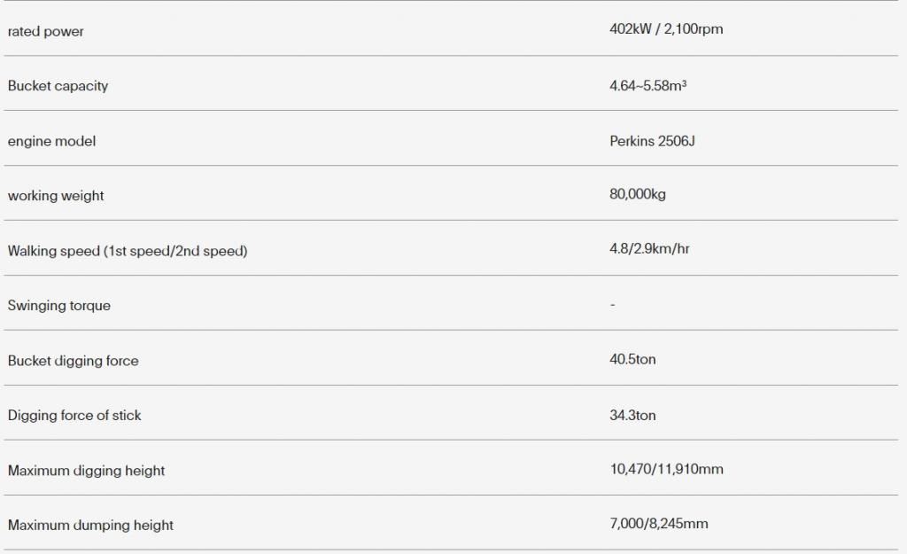Select the 'rated power' label
Image resolution: width=907 pixels, height=554 pixels.
click(x=46, y=31)
